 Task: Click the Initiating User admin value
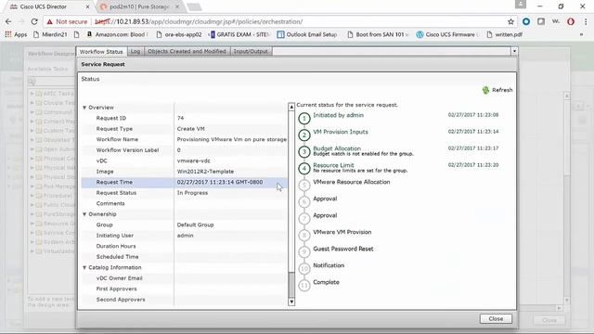186,236
